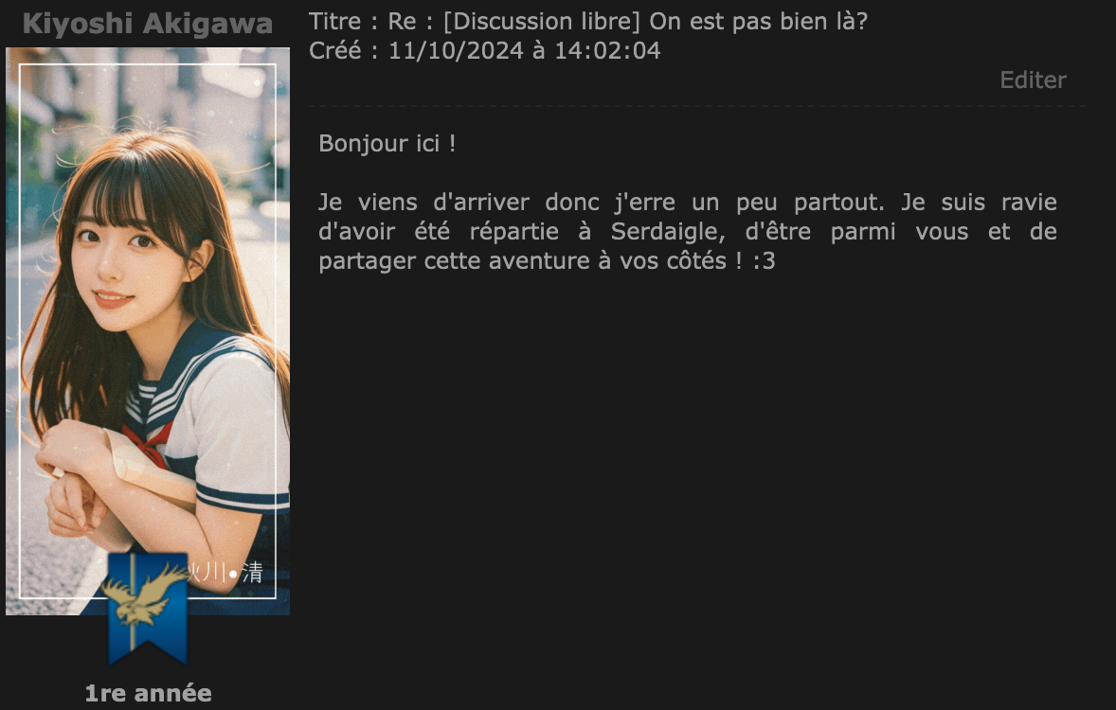Click the ":3" emoticon in message
The image size is (1116, 710).
tap(764, 261)
